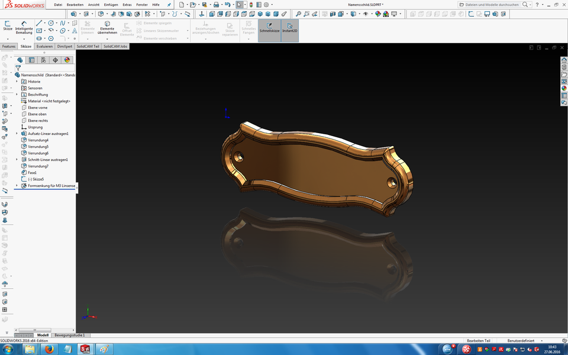Viewport: 568px width, 355px height.
Task: Enable Instant2D
Action: [x=289, y=28]
